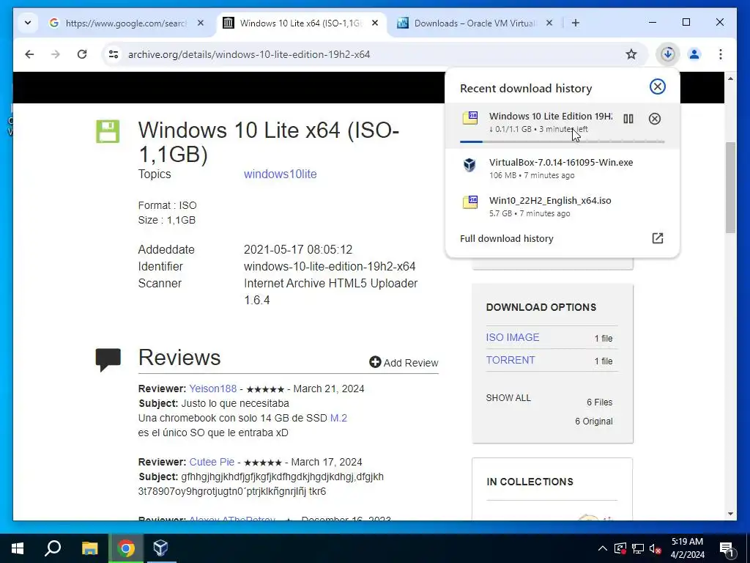Click the Reviews speech bubble icon
This screenshot has width=750, height=563.
click(108, 360)
